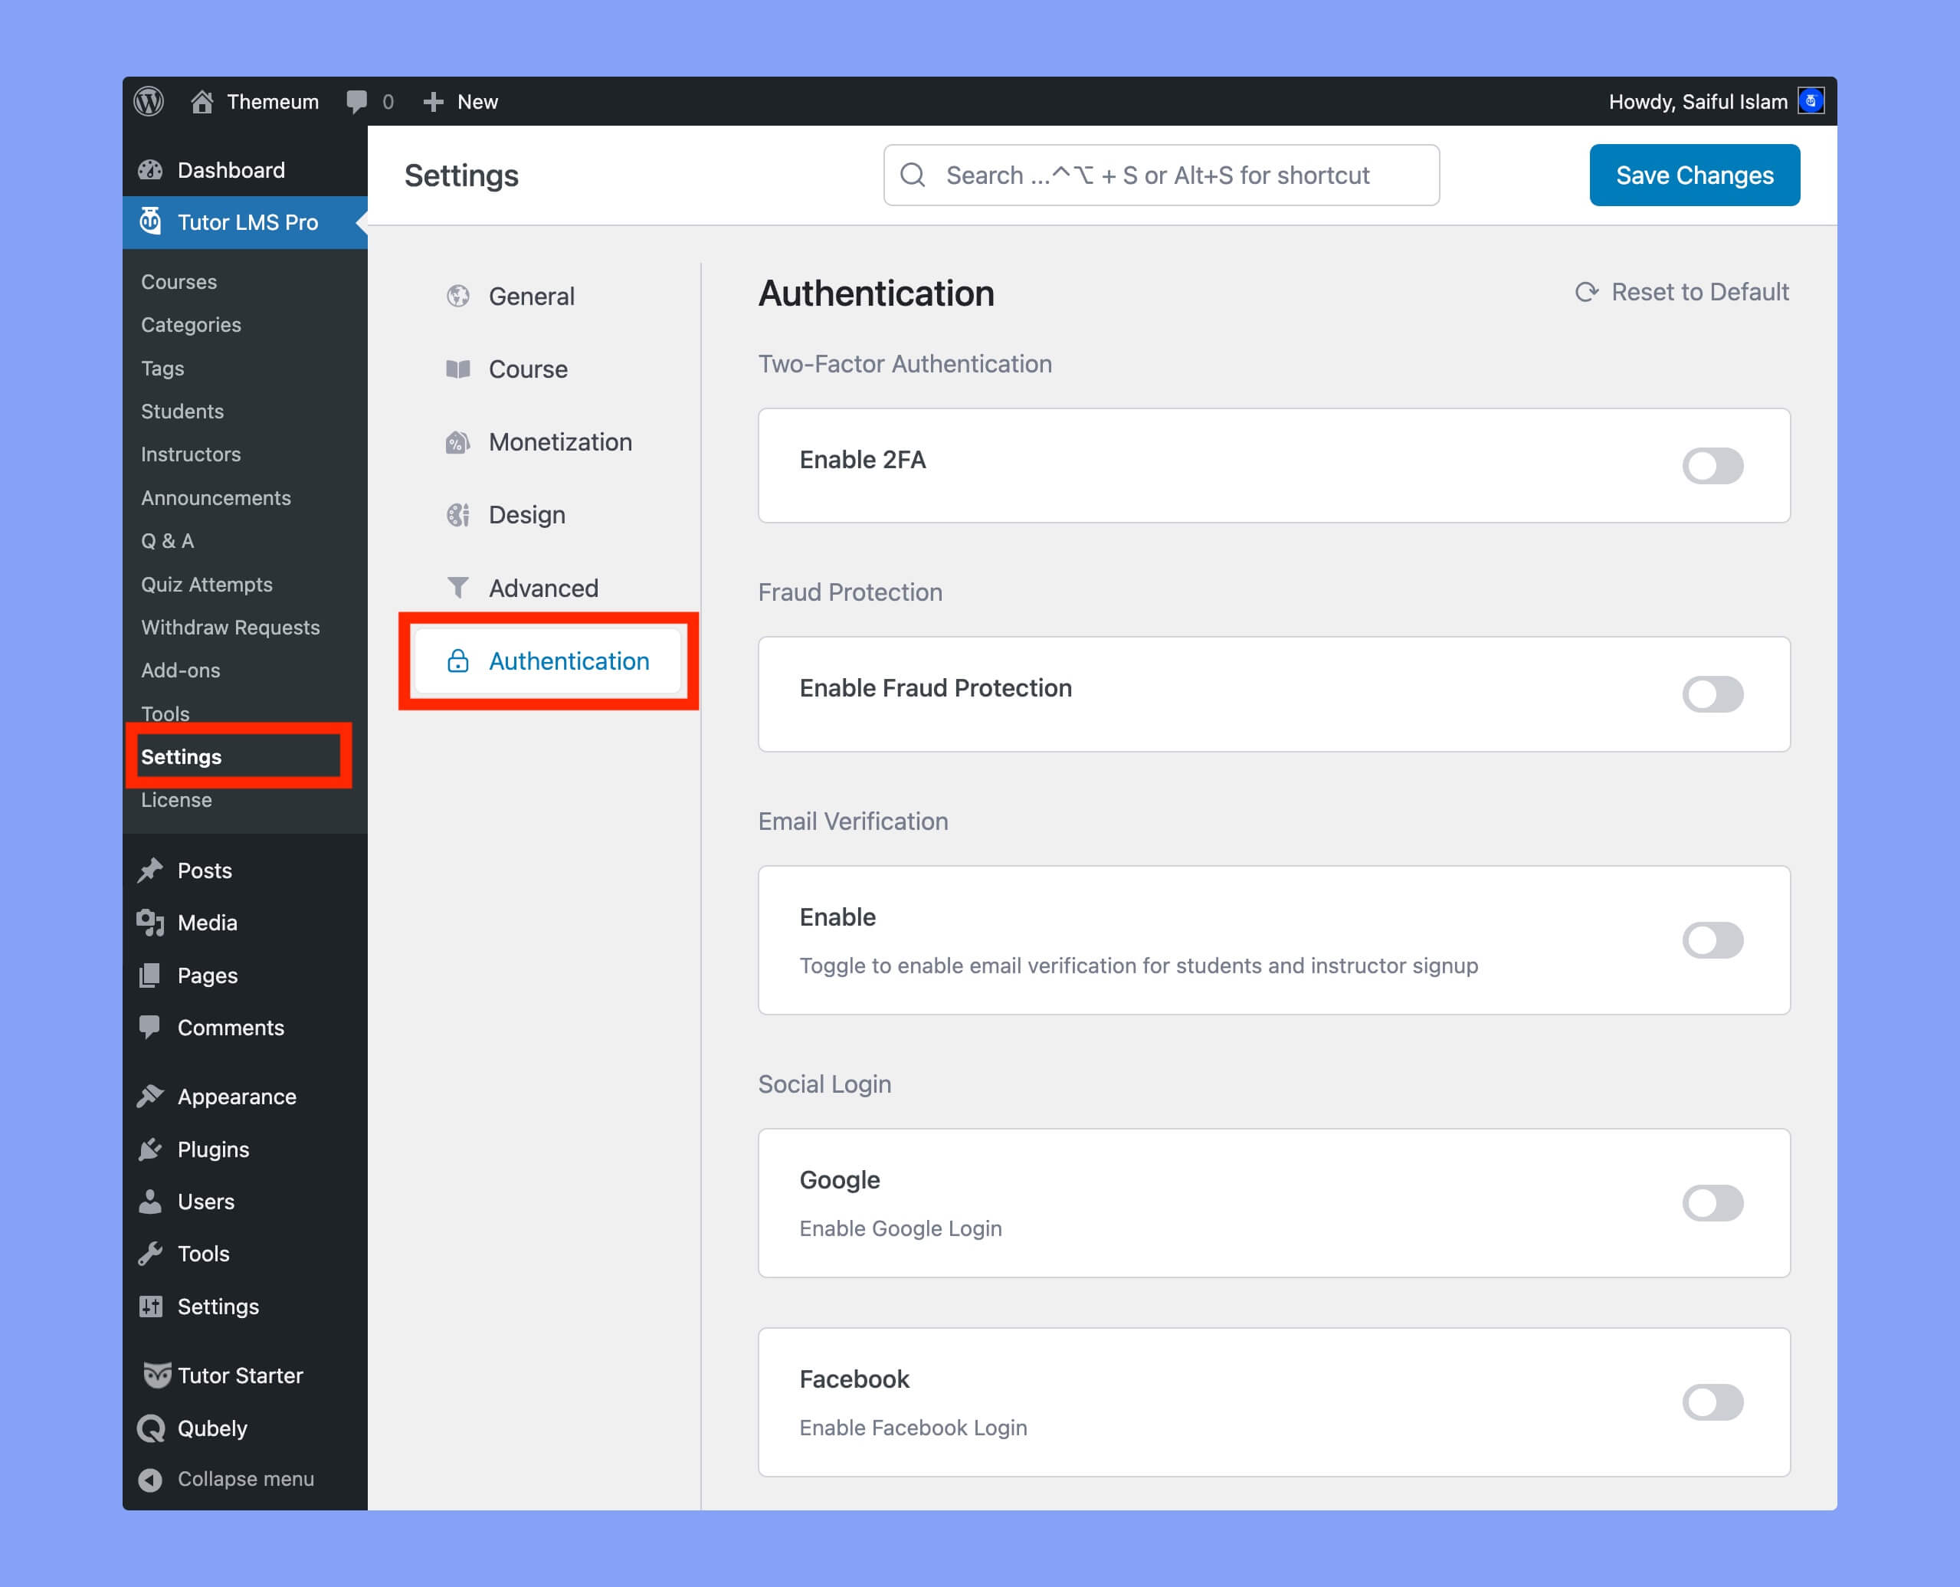This screenshot has width=1960, height=1587.
Task: Click the Qubely Q icon
Action: click(151, 1428)
